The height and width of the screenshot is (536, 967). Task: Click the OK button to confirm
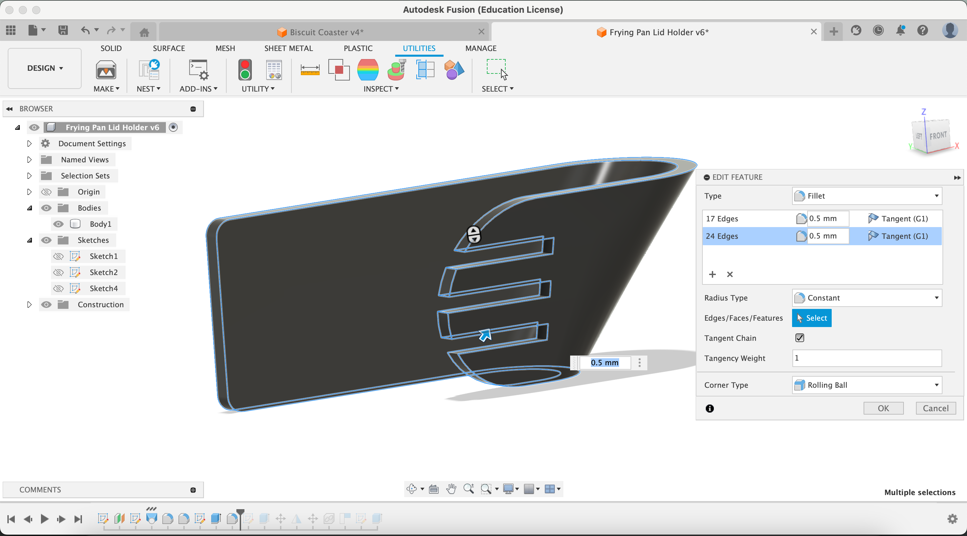[x=883, y=408]
